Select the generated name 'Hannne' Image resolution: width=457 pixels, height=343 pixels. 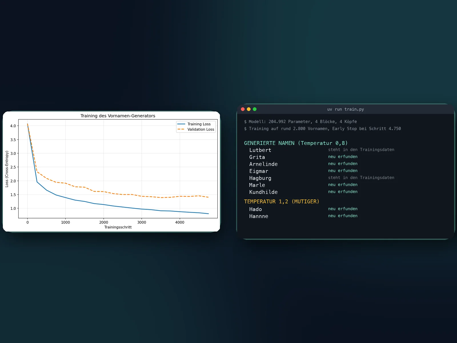coord(259,216)
